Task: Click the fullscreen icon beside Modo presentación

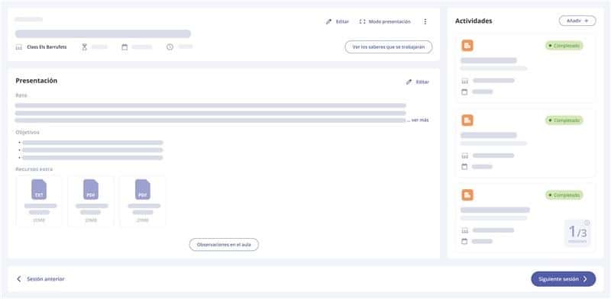Action: tap(362, 22)
